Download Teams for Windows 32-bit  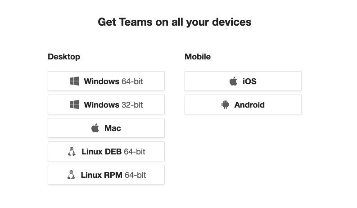tap(106, 104)
